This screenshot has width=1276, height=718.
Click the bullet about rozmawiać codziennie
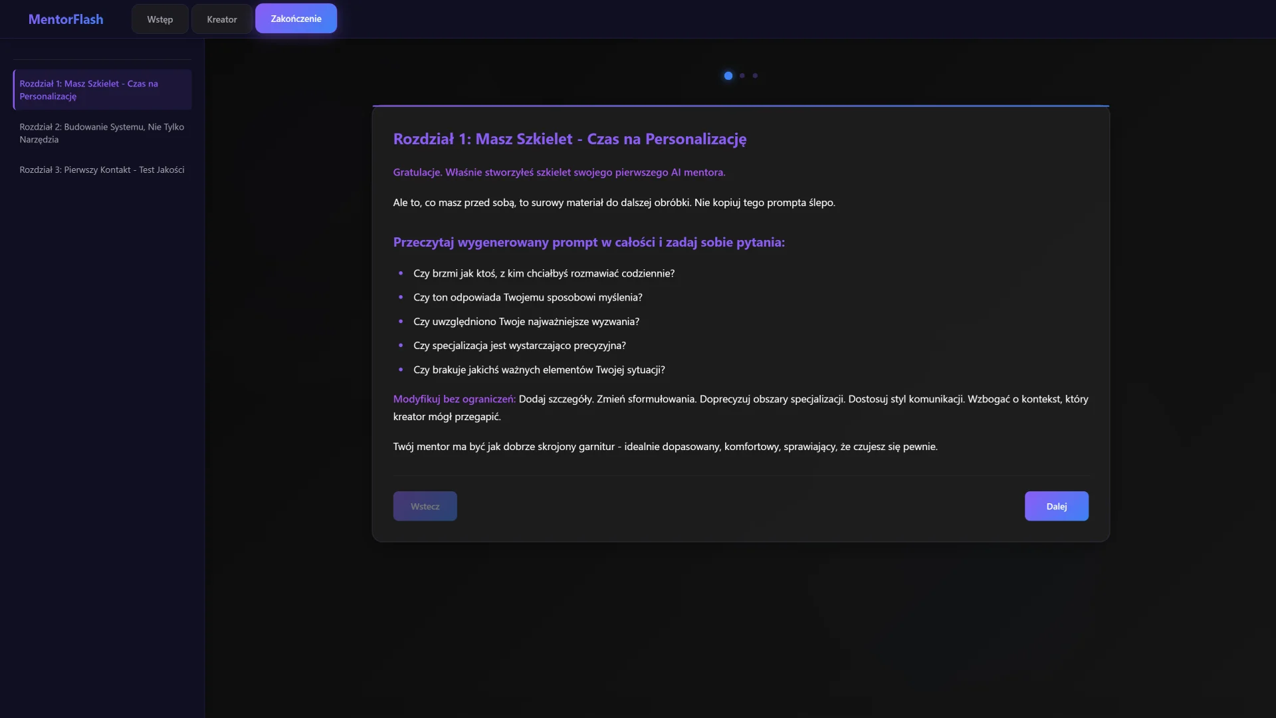[x=544, y=273]
